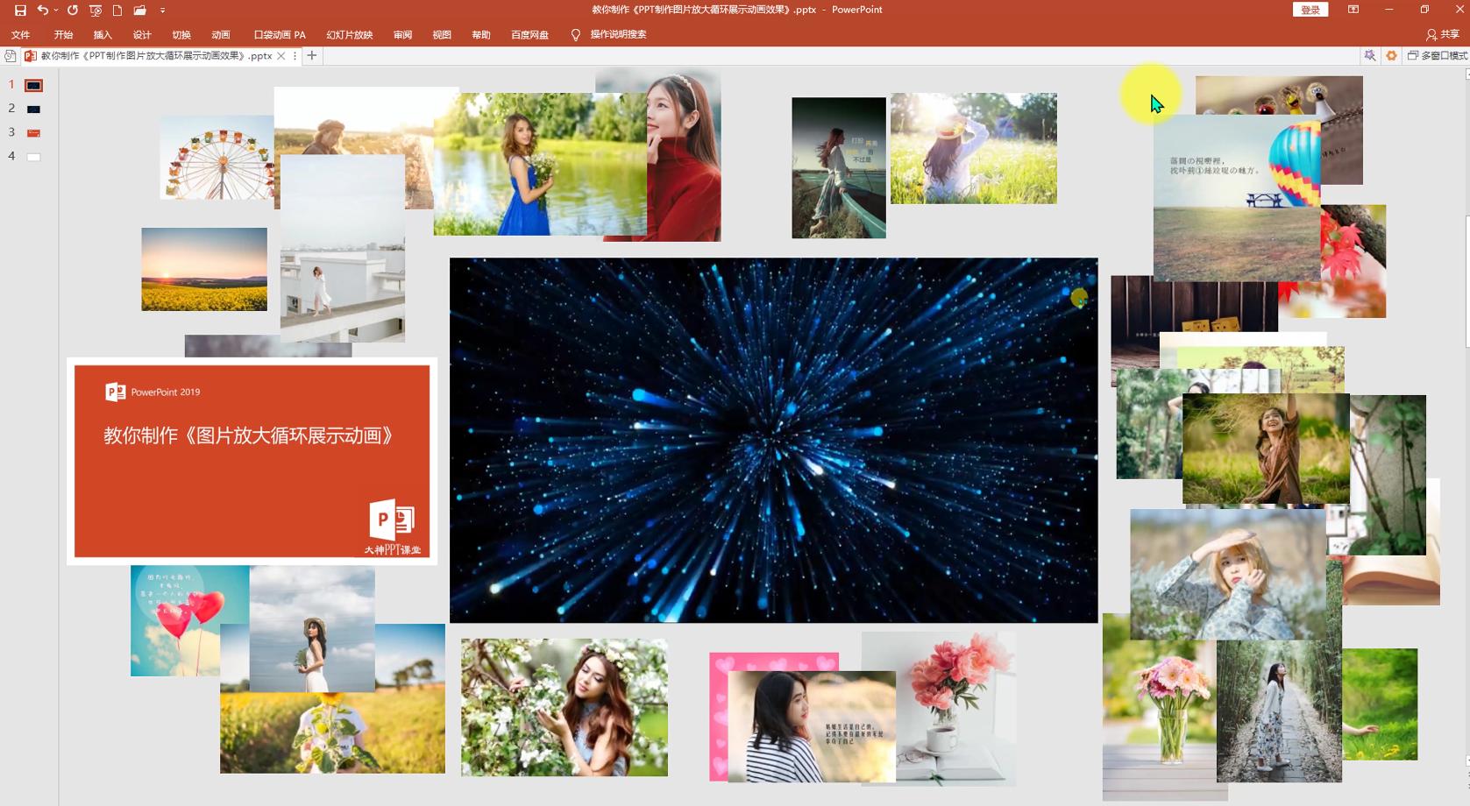Open the 帮助 help tab
Screen dimensions: 1470x806
481,35
